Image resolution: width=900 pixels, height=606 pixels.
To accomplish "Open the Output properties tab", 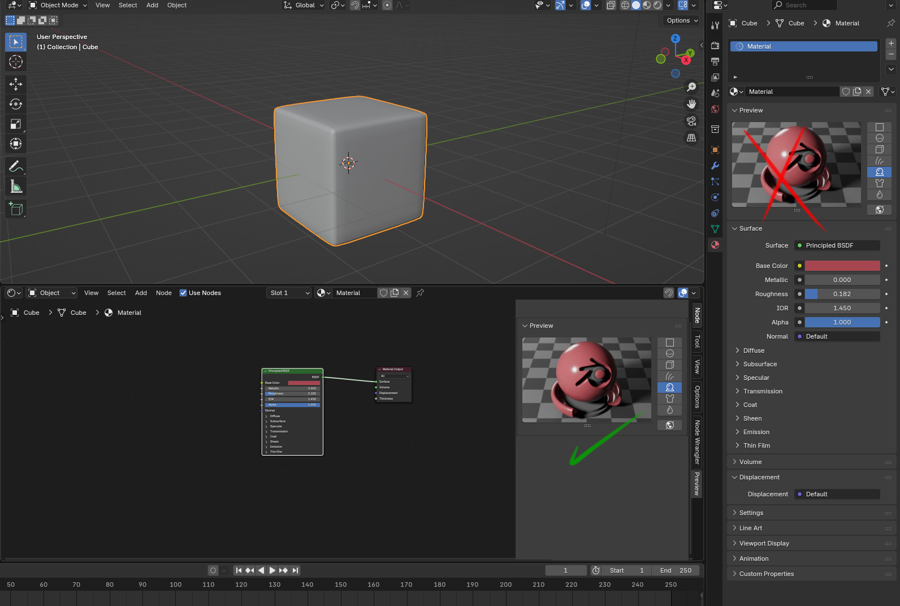I will click(715, 61).
